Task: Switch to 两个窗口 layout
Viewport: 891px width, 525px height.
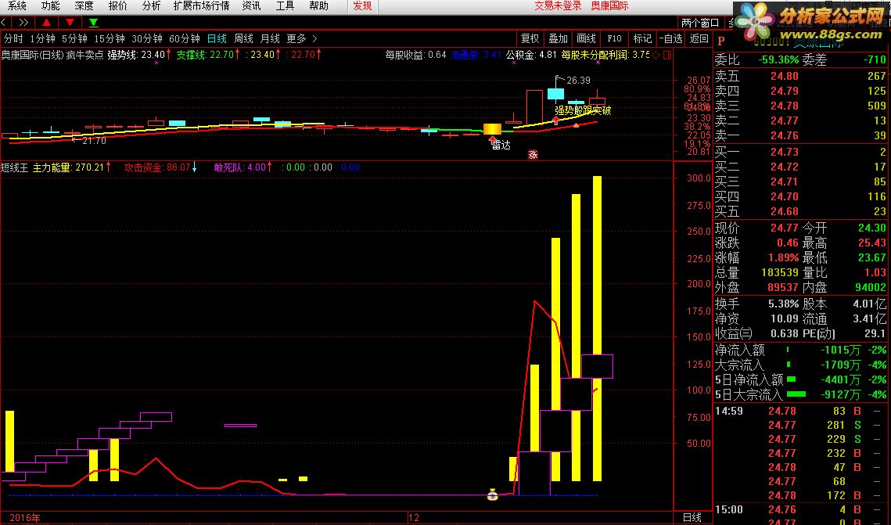Action: (700, 23)
